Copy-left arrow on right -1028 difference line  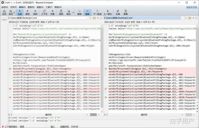[106, 97]
